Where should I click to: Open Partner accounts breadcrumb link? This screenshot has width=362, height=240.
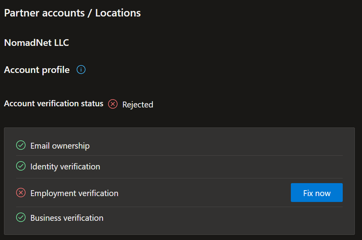(44, 13)
